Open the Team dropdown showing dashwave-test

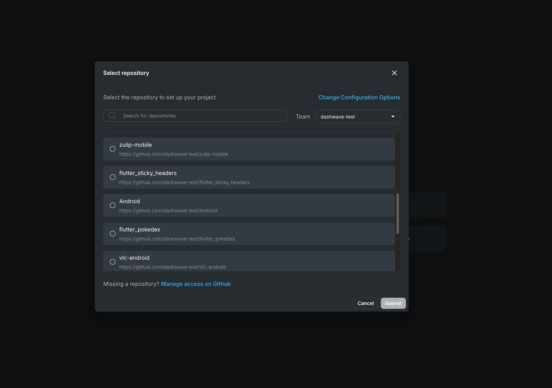tap(357, 117)
